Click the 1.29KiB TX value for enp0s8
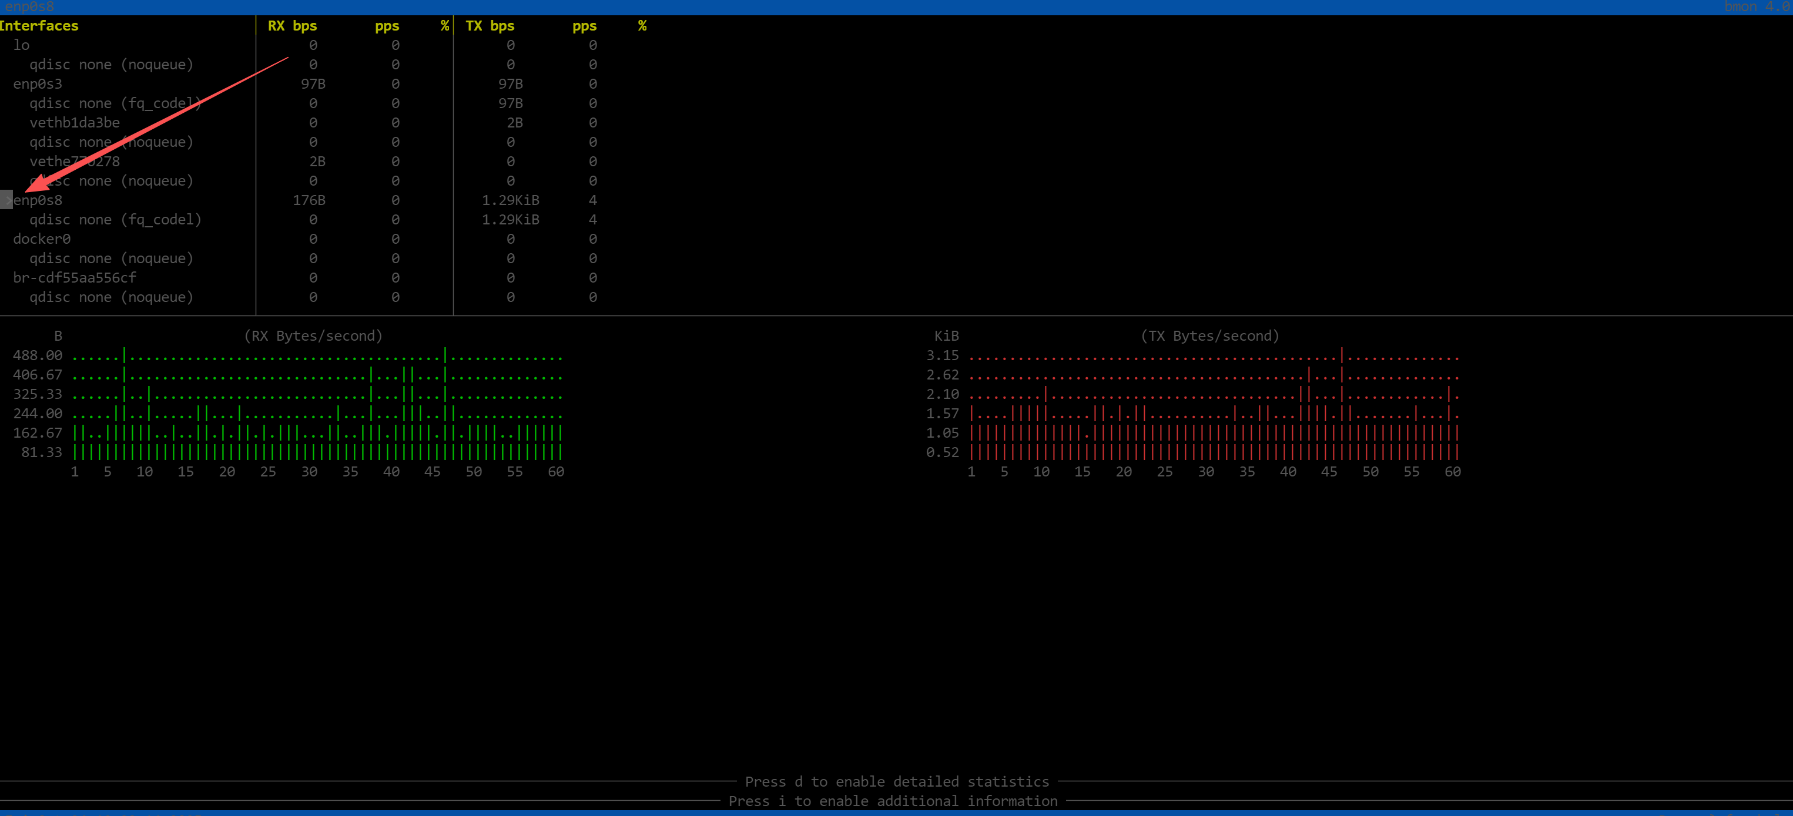The height and width of the screenshot is (816, 1793). click(510, 200)
